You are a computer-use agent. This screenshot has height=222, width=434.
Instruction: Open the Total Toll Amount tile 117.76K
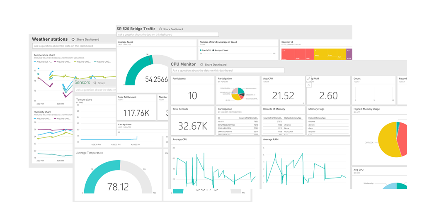click(x=136, y=107)
